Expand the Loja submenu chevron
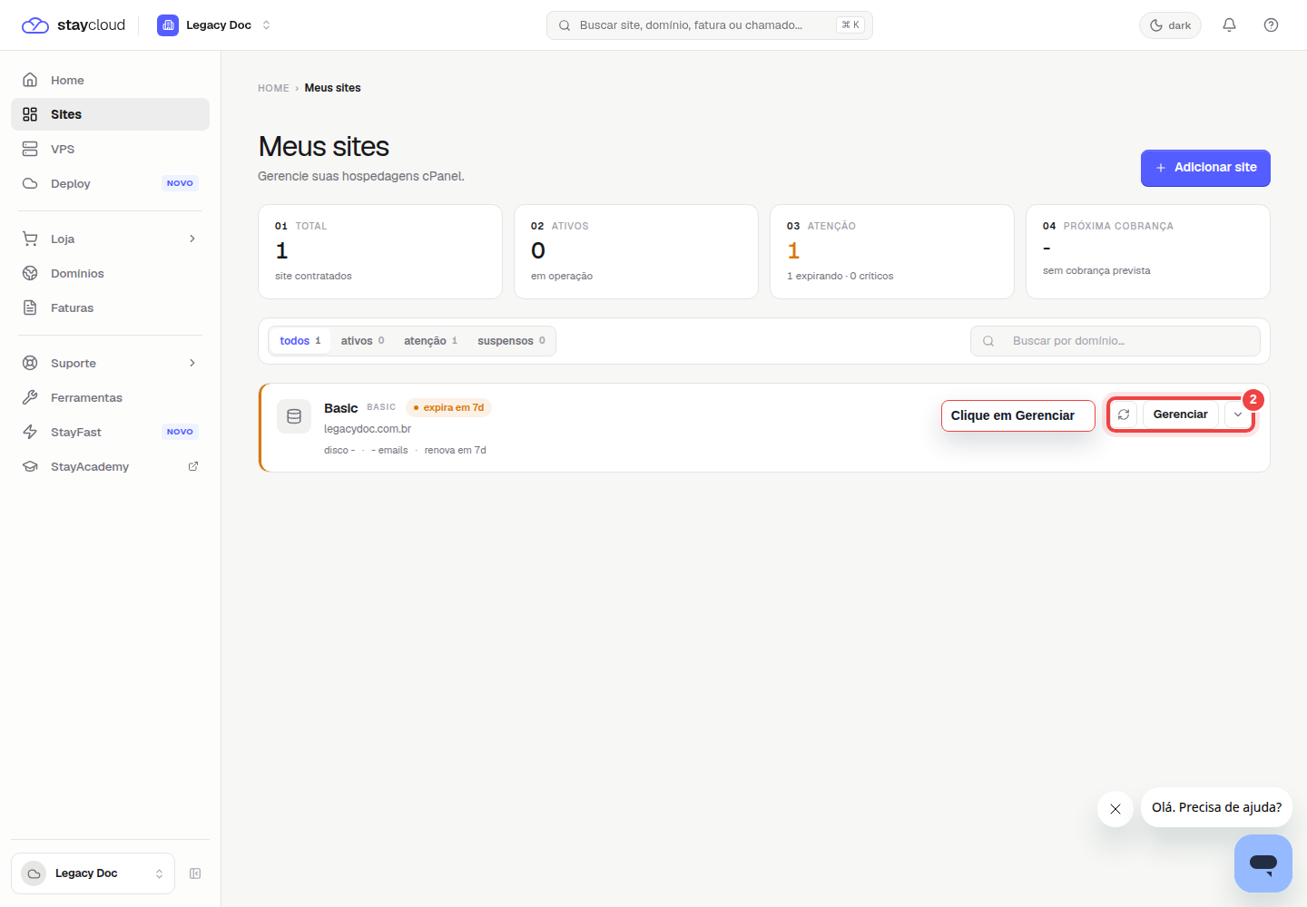Screen dimensions: 1307x907 click(x=192, y=239)
